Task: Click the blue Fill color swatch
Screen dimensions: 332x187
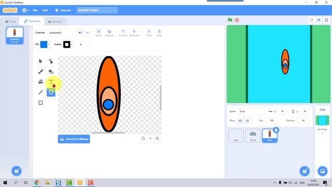Action: (x=44, y=44)
